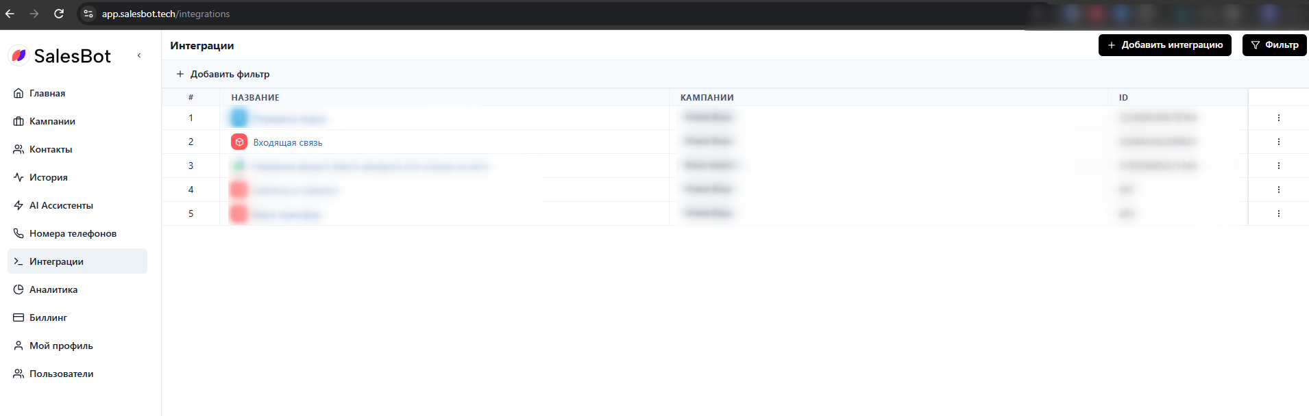Click the Контакты people icon
The image size is (1309, 416).
tap(19, 149)
